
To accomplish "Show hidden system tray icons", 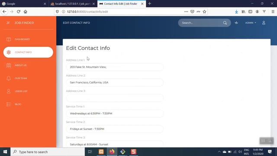I will coord(219,152).
